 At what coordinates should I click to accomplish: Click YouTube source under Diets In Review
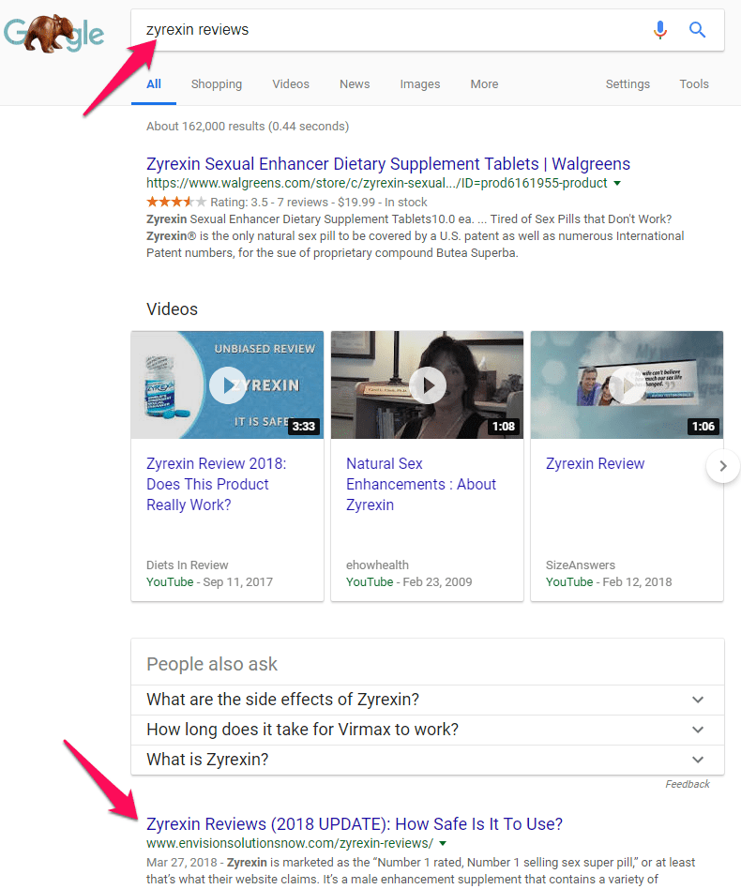170,582
